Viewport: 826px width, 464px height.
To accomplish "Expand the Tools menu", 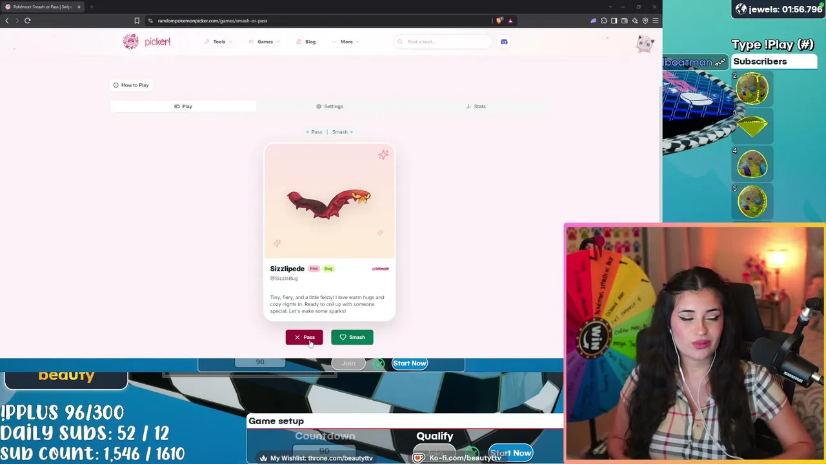I will tap(218, 42).
